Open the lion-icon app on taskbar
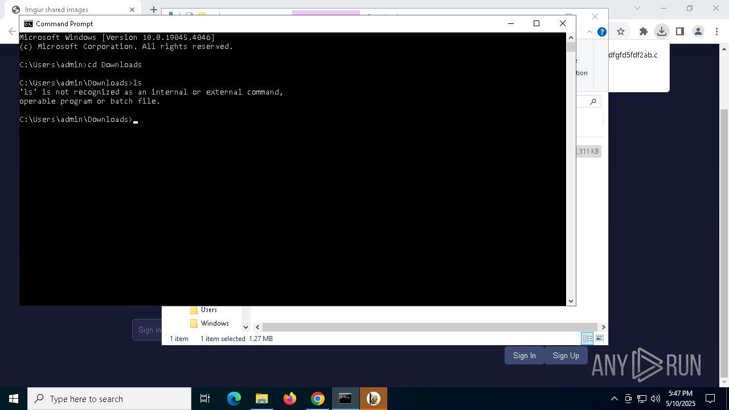 pyautogui.click(x=374, y=399)
